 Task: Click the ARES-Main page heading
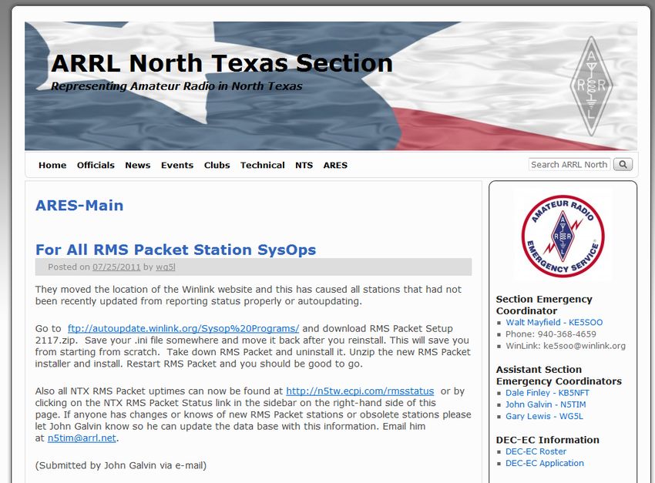pos(79,206)
